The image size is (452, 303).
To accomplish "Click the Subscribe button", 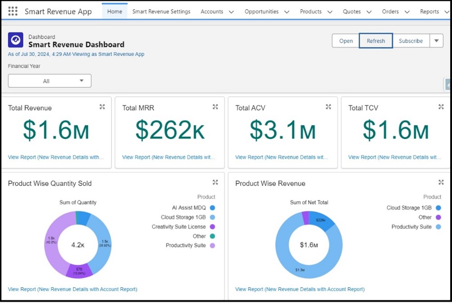I will click(411, 41).
